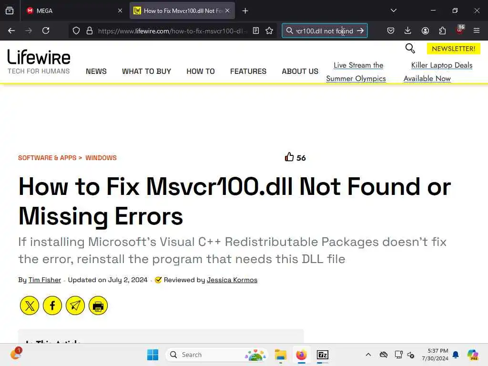The width and height of the screenshot is (488, 366).
Task: Go back to the previous page
Action: 11,31
